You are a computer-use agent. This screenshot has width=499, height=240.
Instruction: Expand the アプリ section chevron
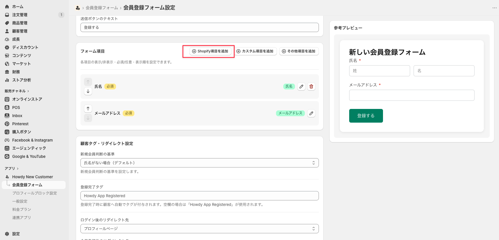click(18, 169)
